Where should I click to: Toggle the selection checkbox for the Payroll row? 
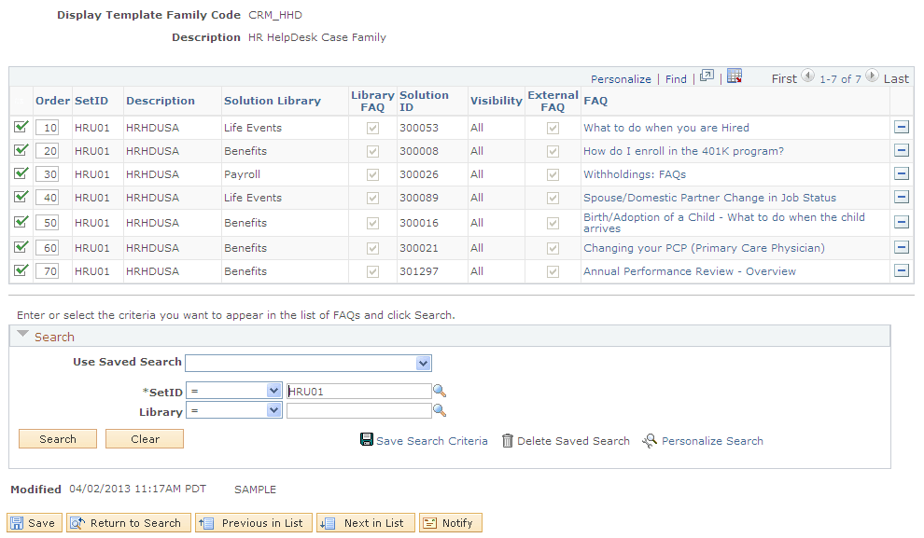pos(21,173)
